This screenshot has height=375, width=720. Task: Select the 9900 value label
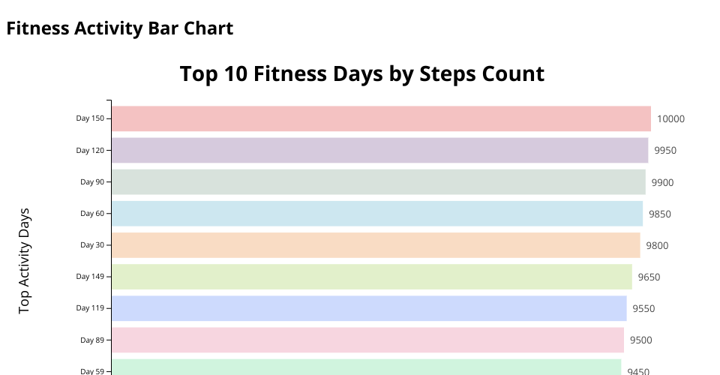[x=662, y=182]
